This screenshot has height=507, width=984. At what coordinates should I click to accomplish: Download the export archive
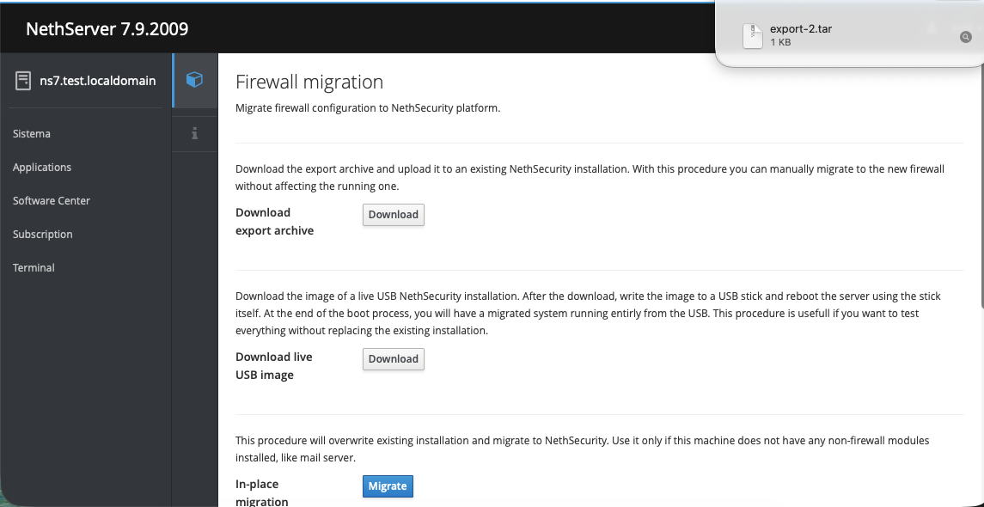393,215
